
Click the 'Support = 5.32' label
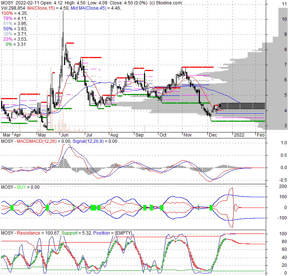click(x=76, y=233)
